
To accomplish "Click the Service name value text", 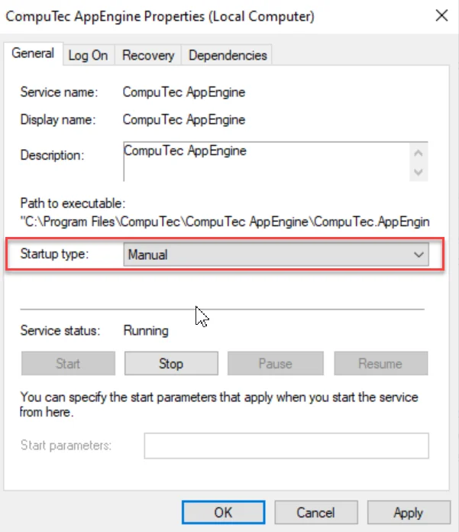I will coord(184,92).
